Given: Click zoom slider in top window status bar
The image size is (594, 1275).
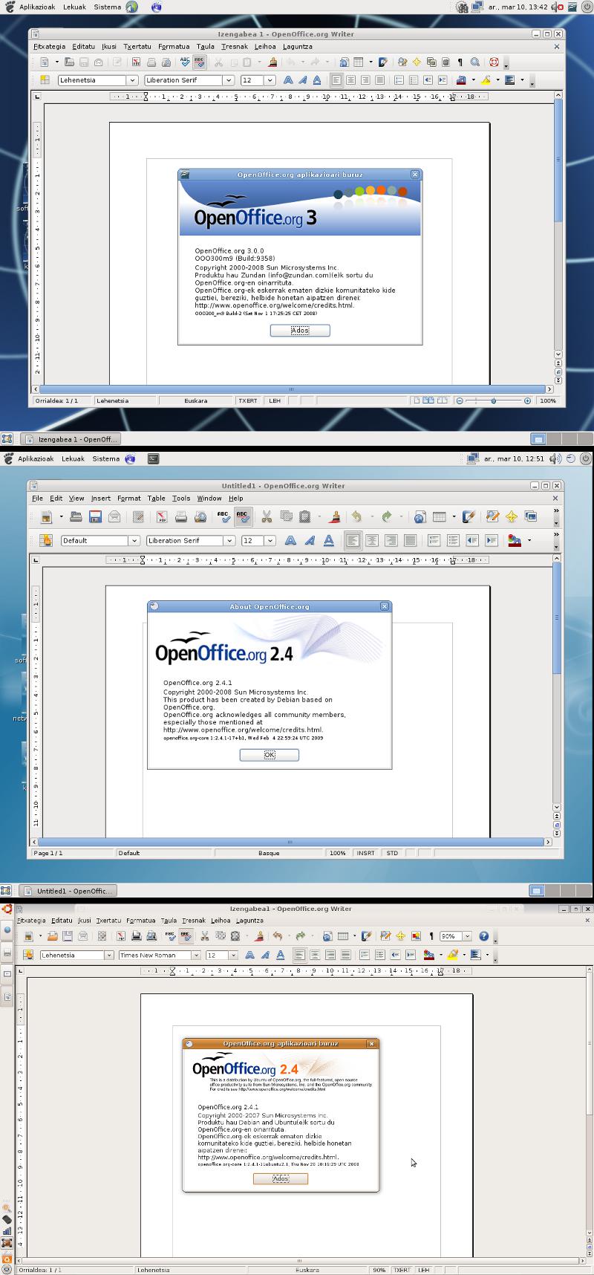Looking at the screenshot, I should [x=494, y=400].
